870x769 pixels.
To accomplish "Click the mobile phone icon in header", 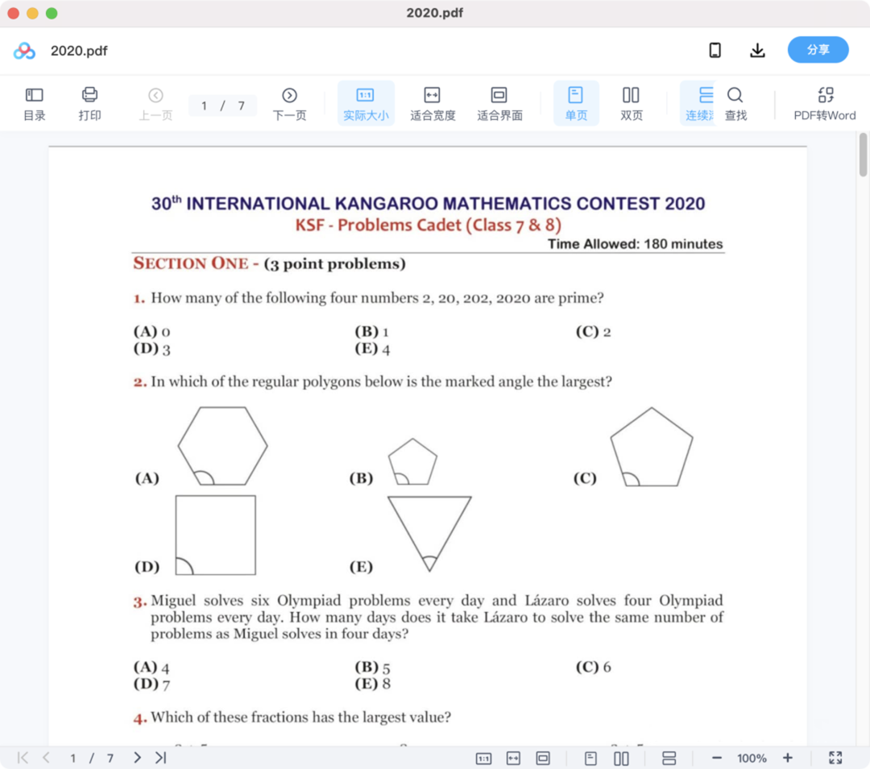I will (715, 51).
